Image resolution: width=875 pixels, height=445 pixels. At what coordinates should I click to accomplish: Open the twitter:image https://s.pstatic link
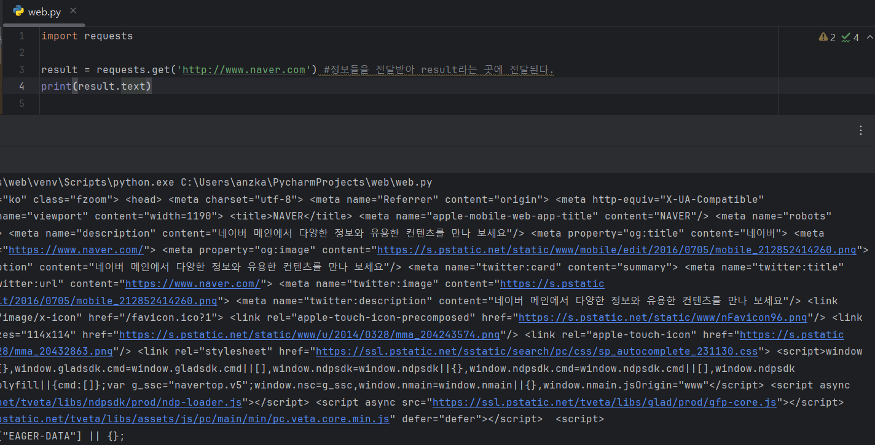[552, 284]
